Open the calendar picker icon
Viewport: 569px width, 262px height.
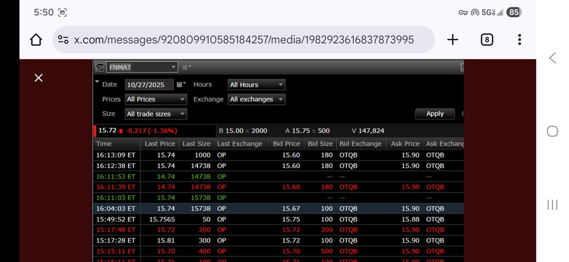[x=181, y=84]
